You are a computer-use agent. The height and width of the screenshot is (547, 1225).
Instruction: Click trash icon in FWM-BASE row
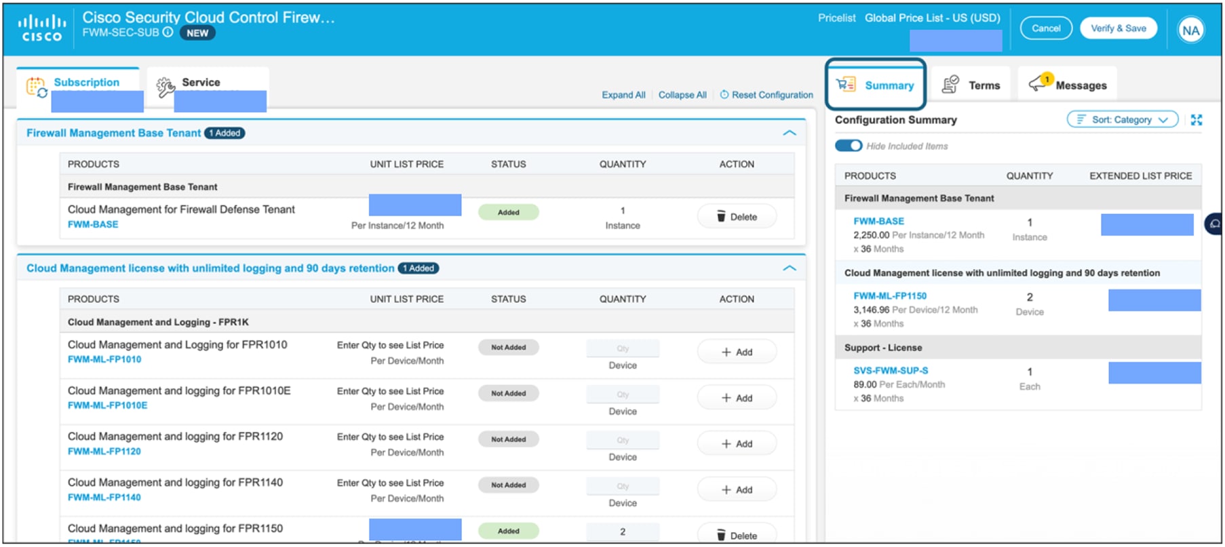click(x=721, y=217)
